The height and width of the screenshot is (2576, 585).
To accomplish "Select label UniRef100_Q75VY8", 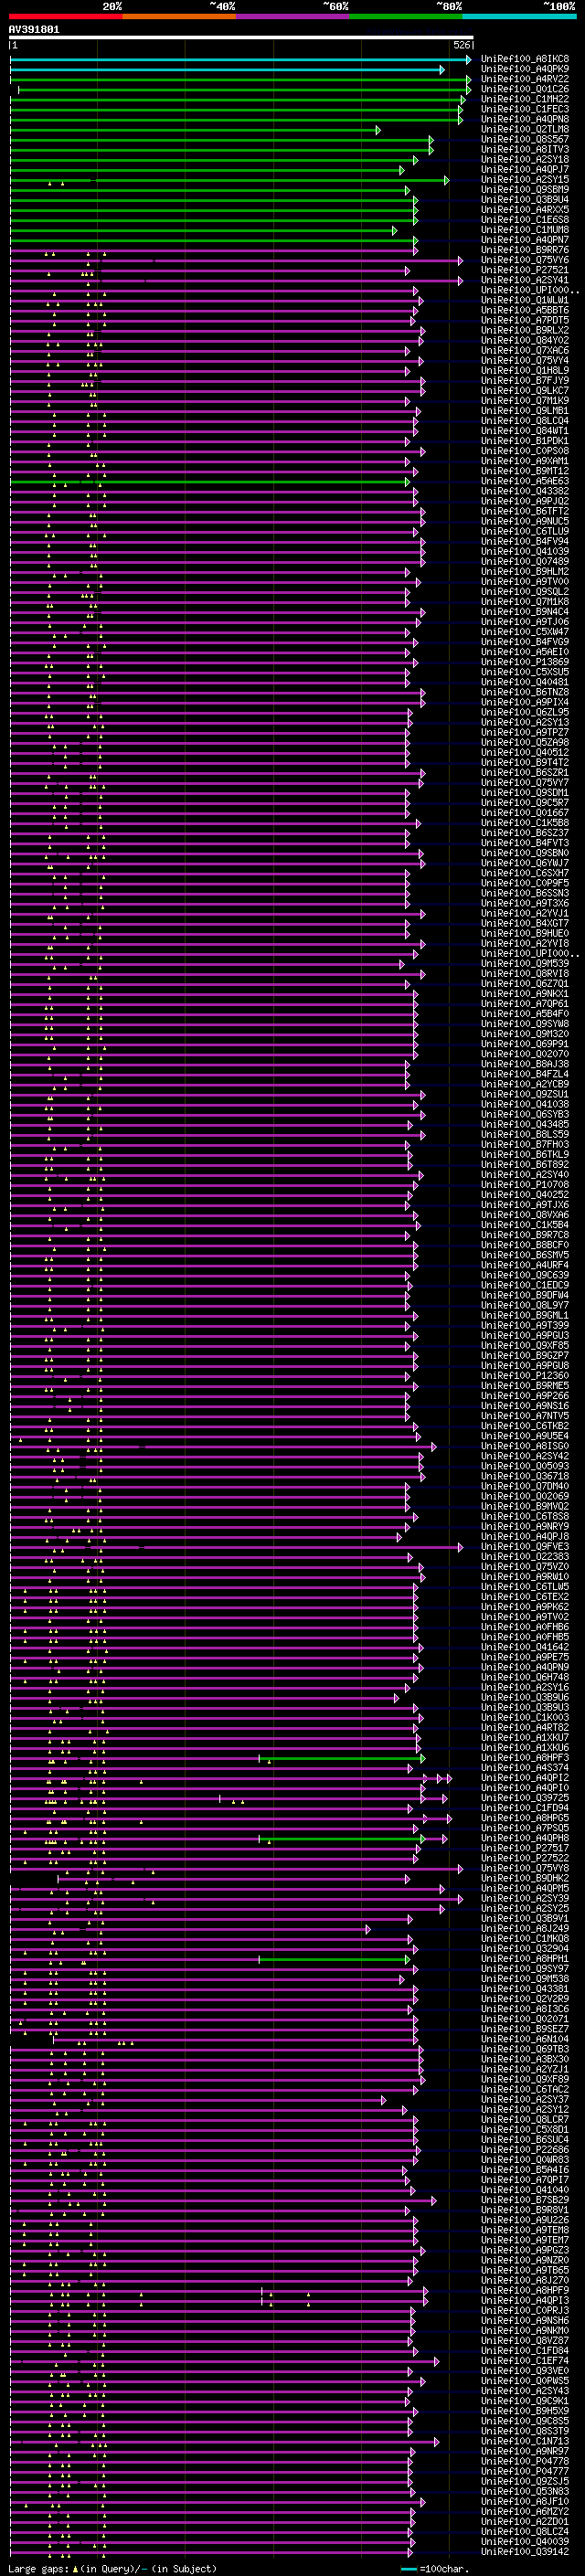I will pyautogui.click(x=524, y=1868).
